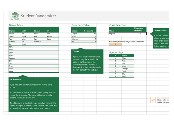Select the Class dropdown cell showing English

tap(121, 33)
